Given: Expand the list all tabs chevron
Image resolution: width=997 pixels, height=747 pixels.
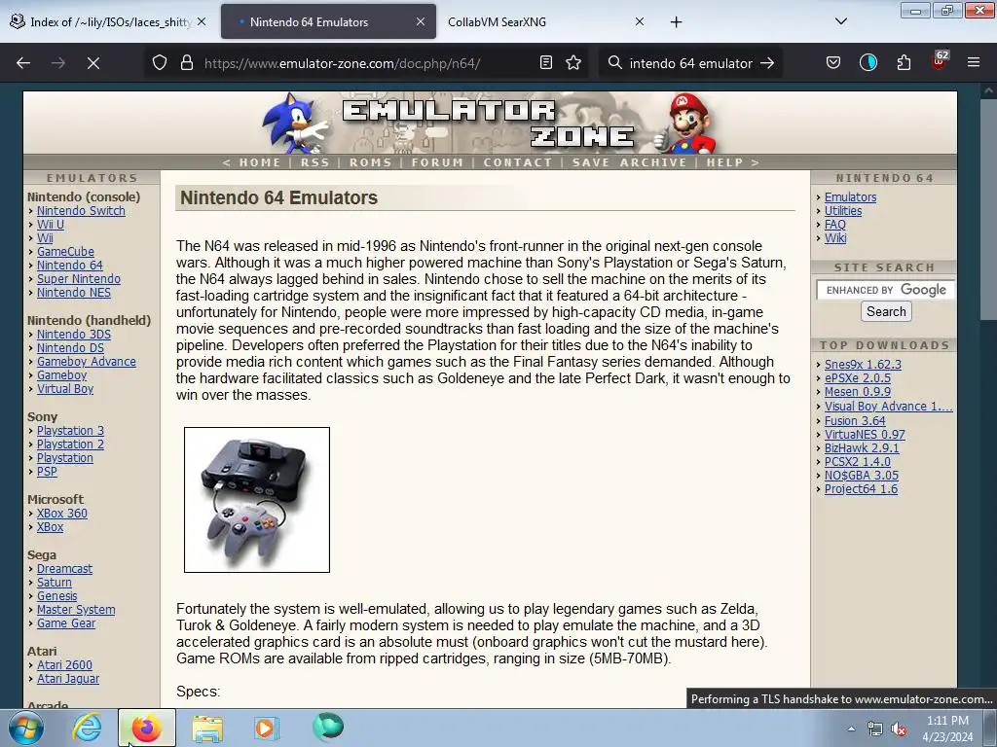Looking at the screenshot, I should tap(840, 21).
